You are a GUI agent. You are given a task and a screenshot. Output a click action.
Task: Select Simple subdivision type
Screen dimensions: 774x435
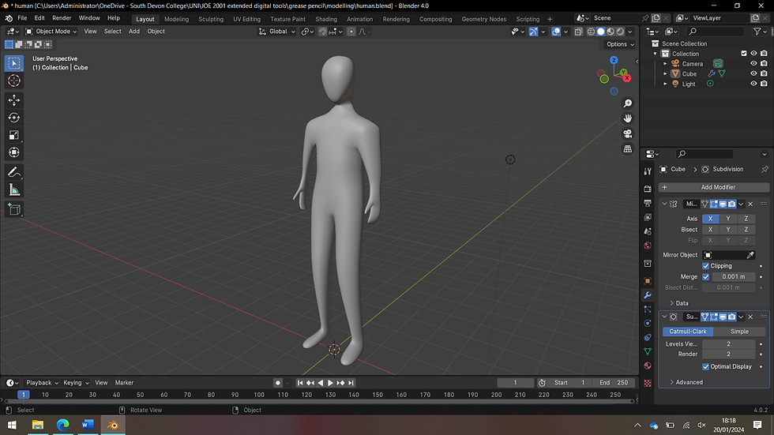click(x=739, y=332)
